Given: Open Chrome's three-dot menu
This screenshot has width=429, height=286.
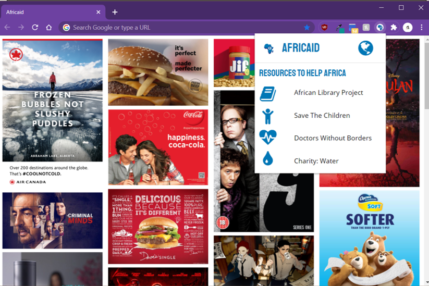Looking at the screenshot, I should coord(422,27).
